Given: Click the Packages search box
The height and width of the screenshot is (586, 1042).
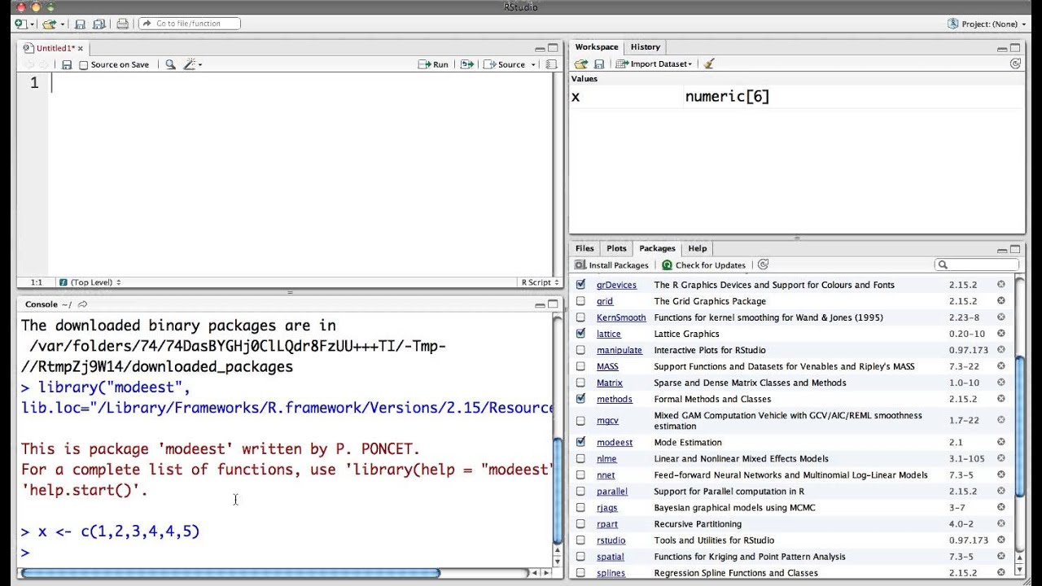Looking at the screenshot, I should [977, 265].
